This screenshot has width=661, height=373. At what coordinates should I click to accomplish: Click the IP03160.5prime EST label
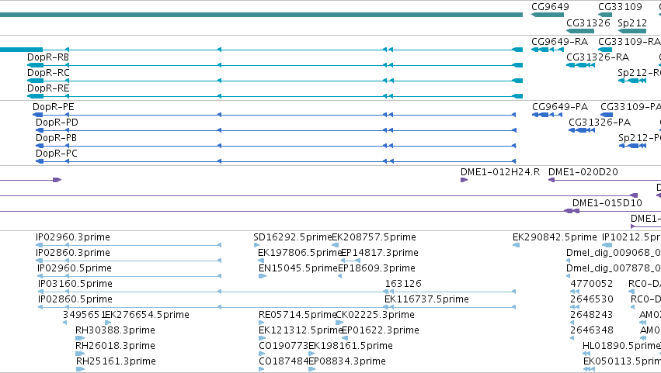[75, 284]
